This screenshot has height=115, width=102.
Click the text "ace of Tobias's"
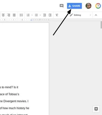[9, 94]
